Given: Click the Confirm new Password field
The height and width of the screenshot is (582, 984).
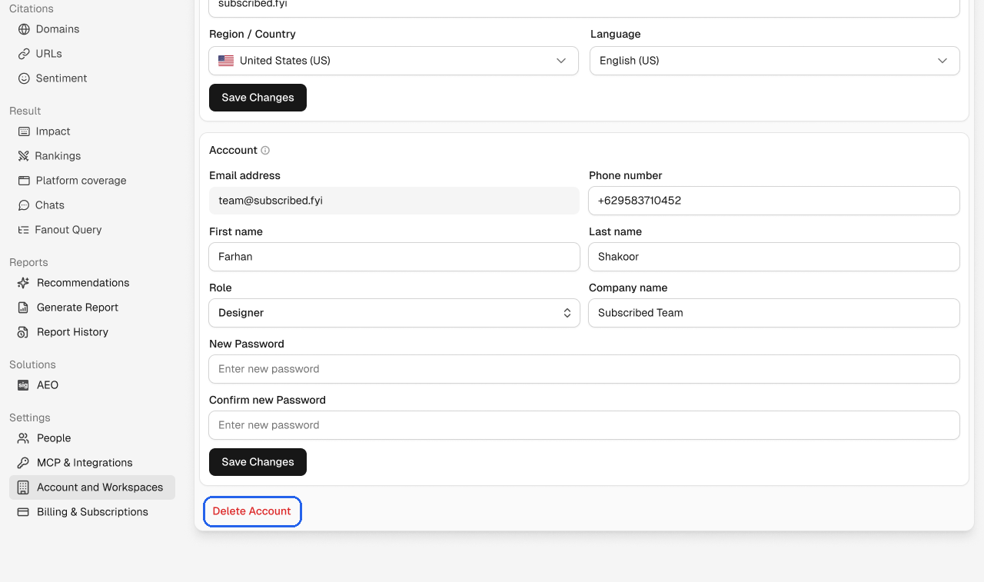Looking at the screenshot, I should point(584,425).
